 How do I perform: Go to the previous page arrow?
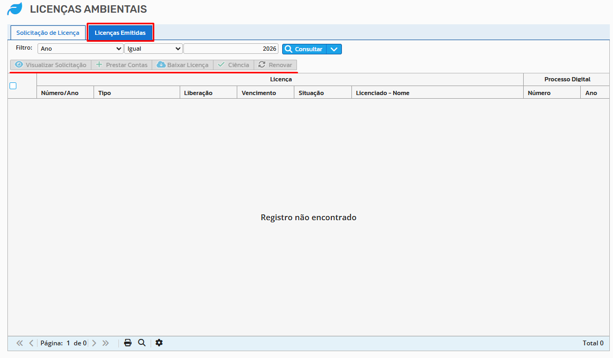pos(31,343)
